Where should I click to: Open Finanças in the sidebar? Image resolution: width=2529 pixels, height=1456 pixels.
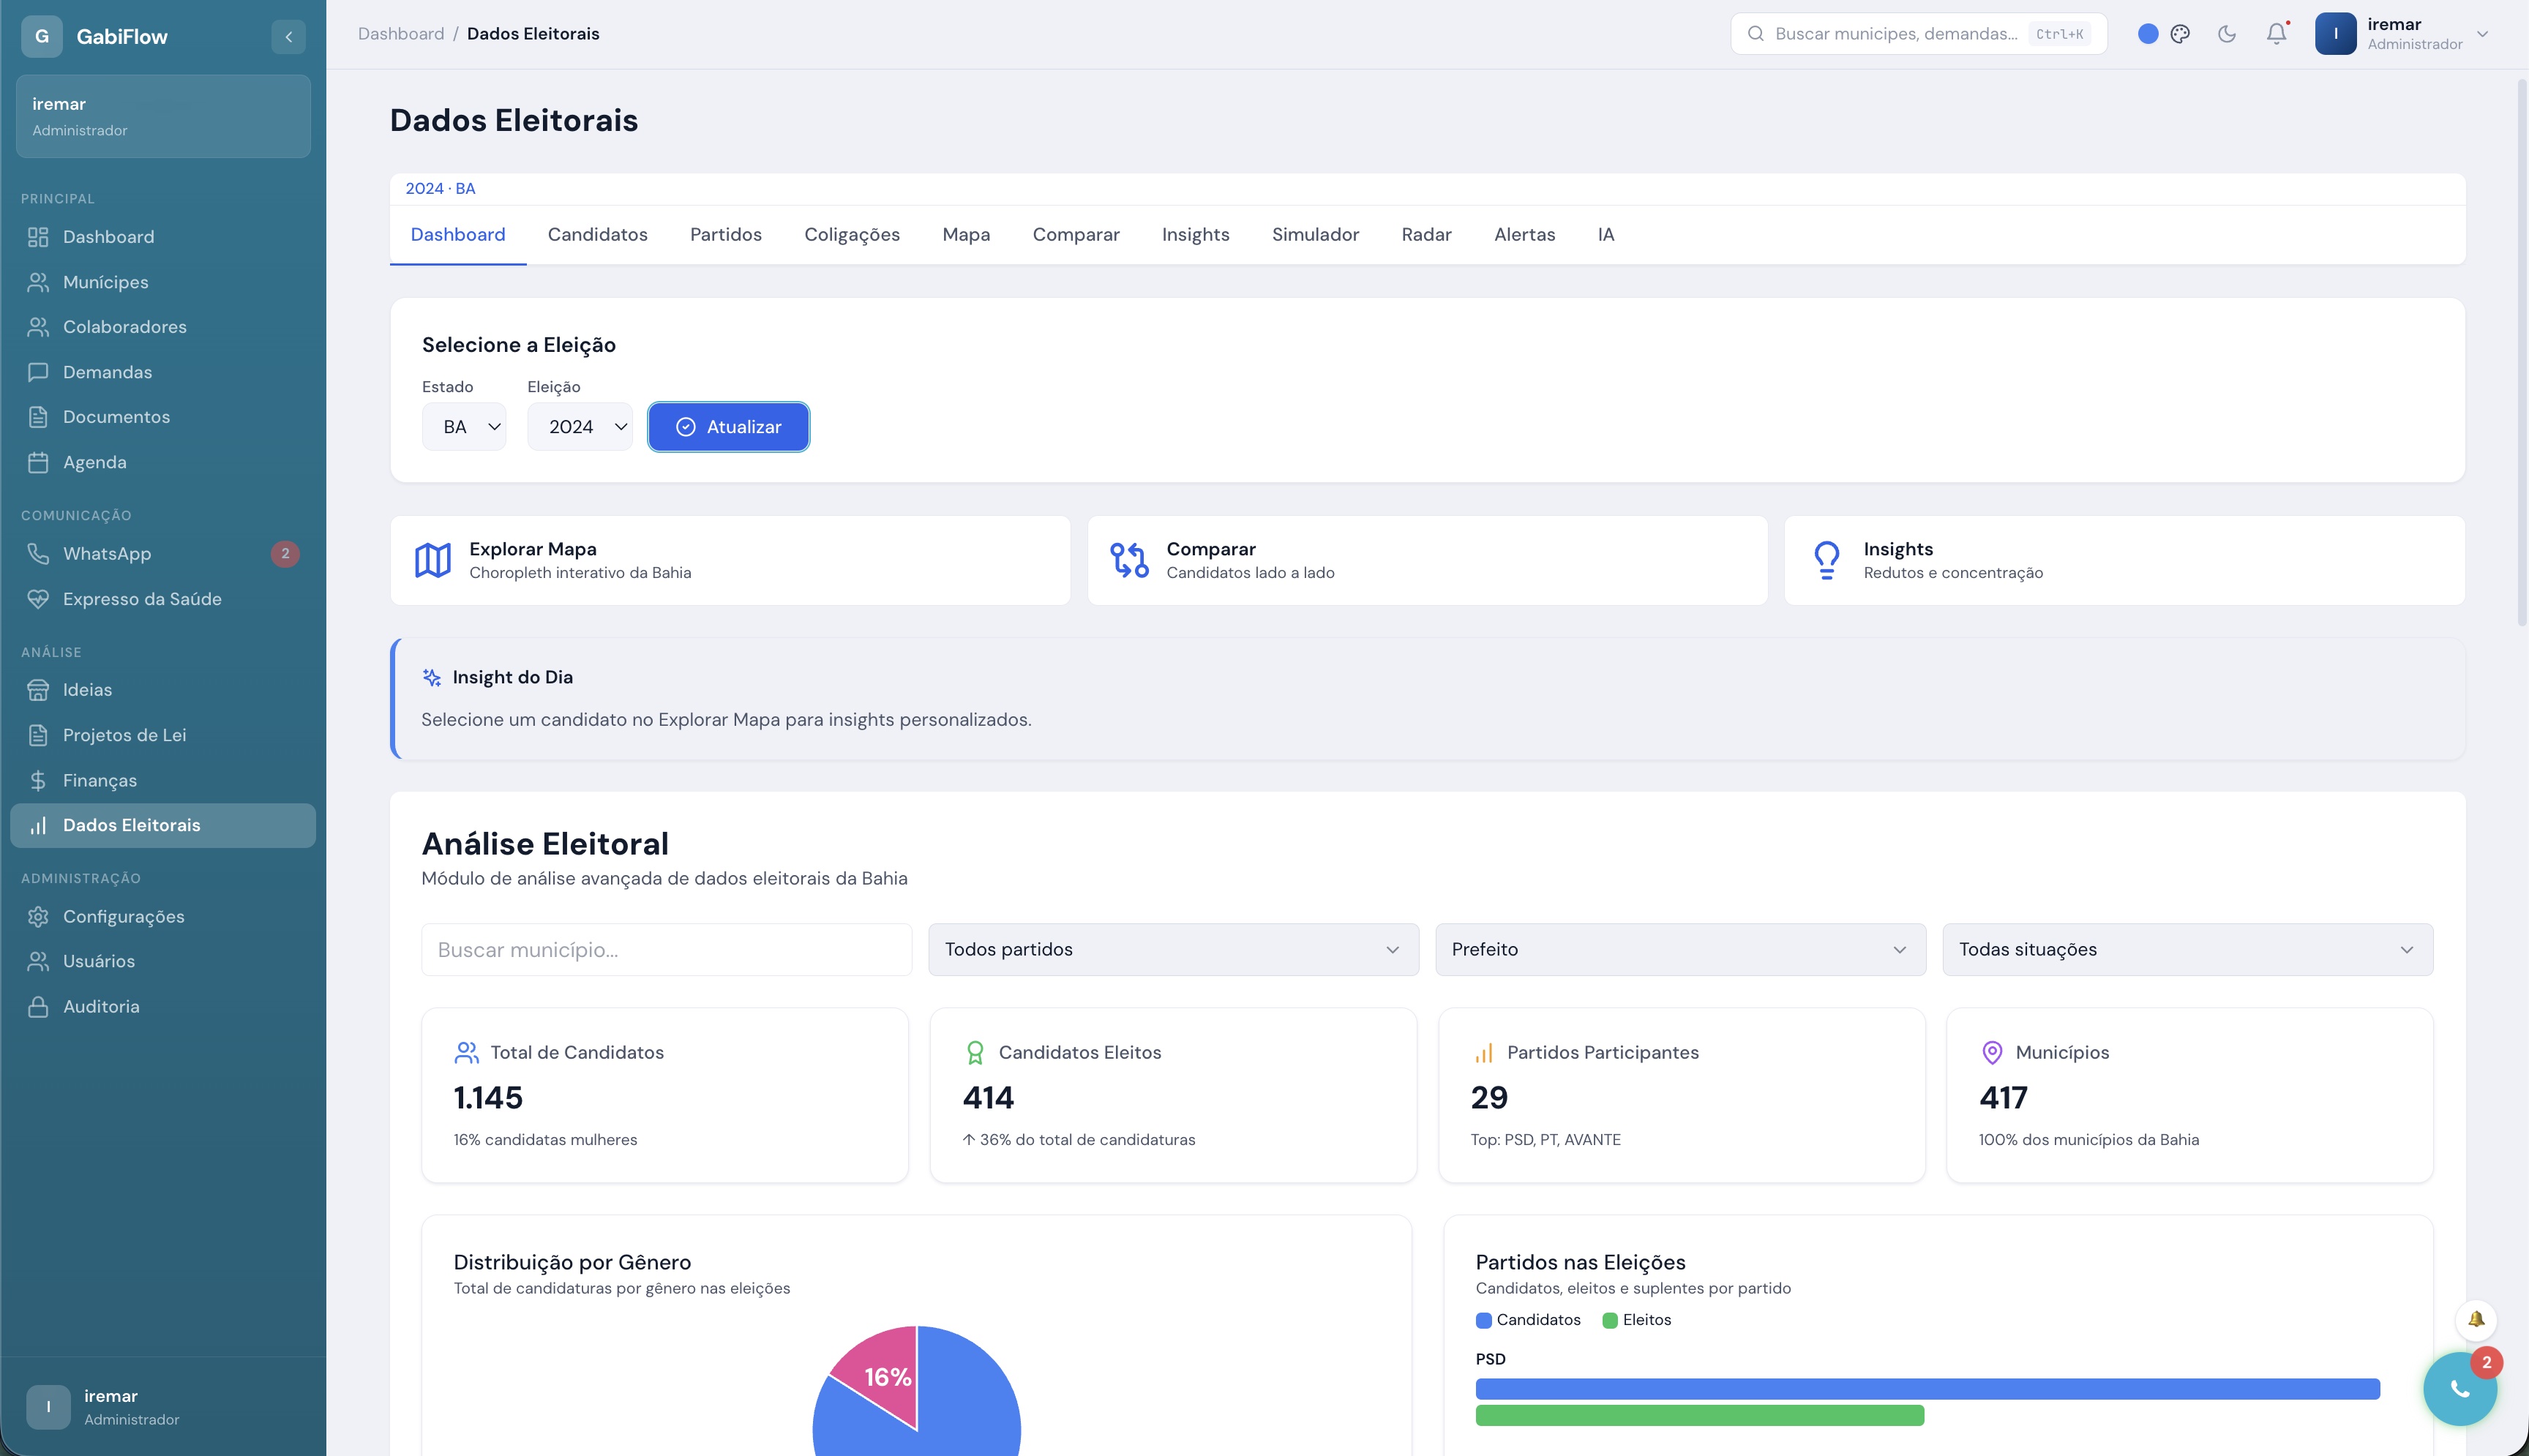pos(163,780)
